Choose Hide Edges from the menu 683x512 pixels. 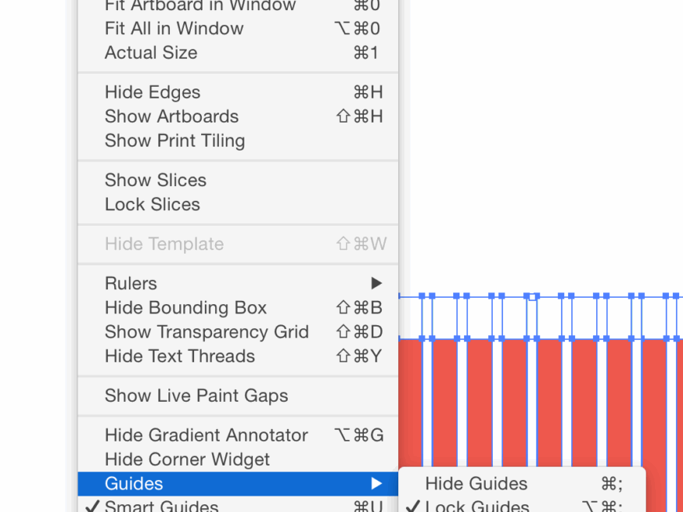click(153, 92)
